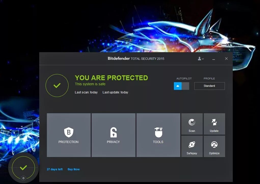Screen dimensions: 260x184
Task: Open the account menu dropdown
Action: 201,59
